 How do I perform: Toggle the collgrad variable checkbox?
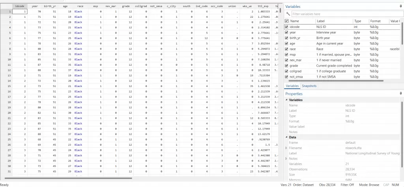pos(287,71)
